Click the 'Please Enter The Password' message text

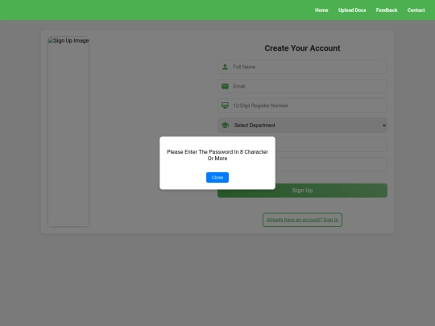pyautogui.click(x=217, y=155)
